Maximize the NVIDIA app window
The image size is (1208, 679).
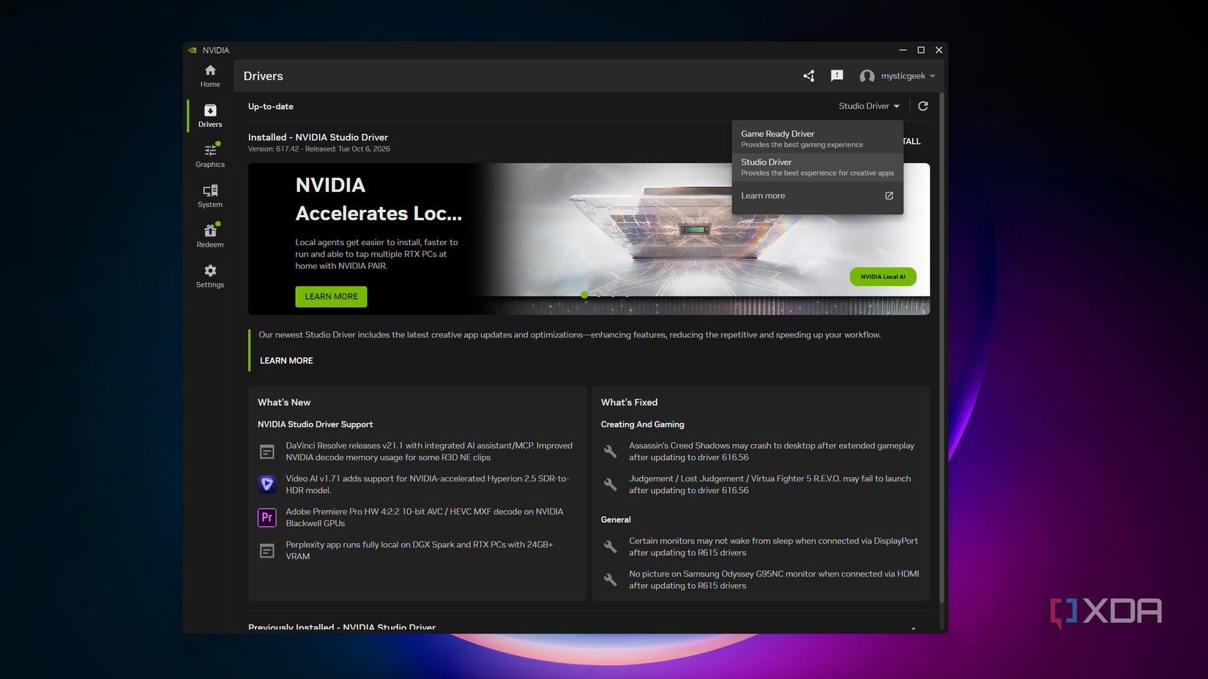coord(921,50)
